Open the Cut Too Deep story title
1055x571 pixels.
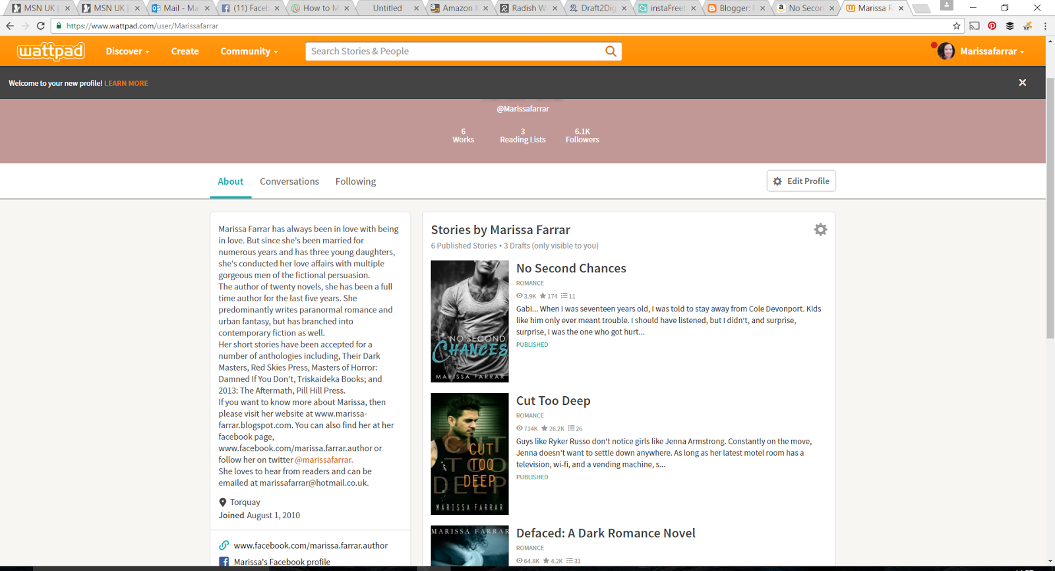pyautogui.click(x=553, y=401)
